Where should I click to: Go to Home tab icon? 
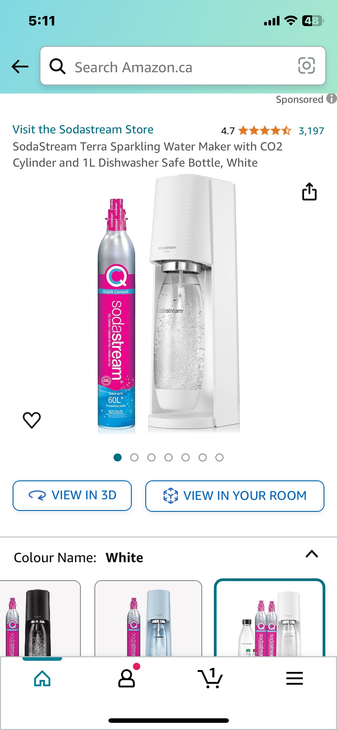click(x=42, y=678)
